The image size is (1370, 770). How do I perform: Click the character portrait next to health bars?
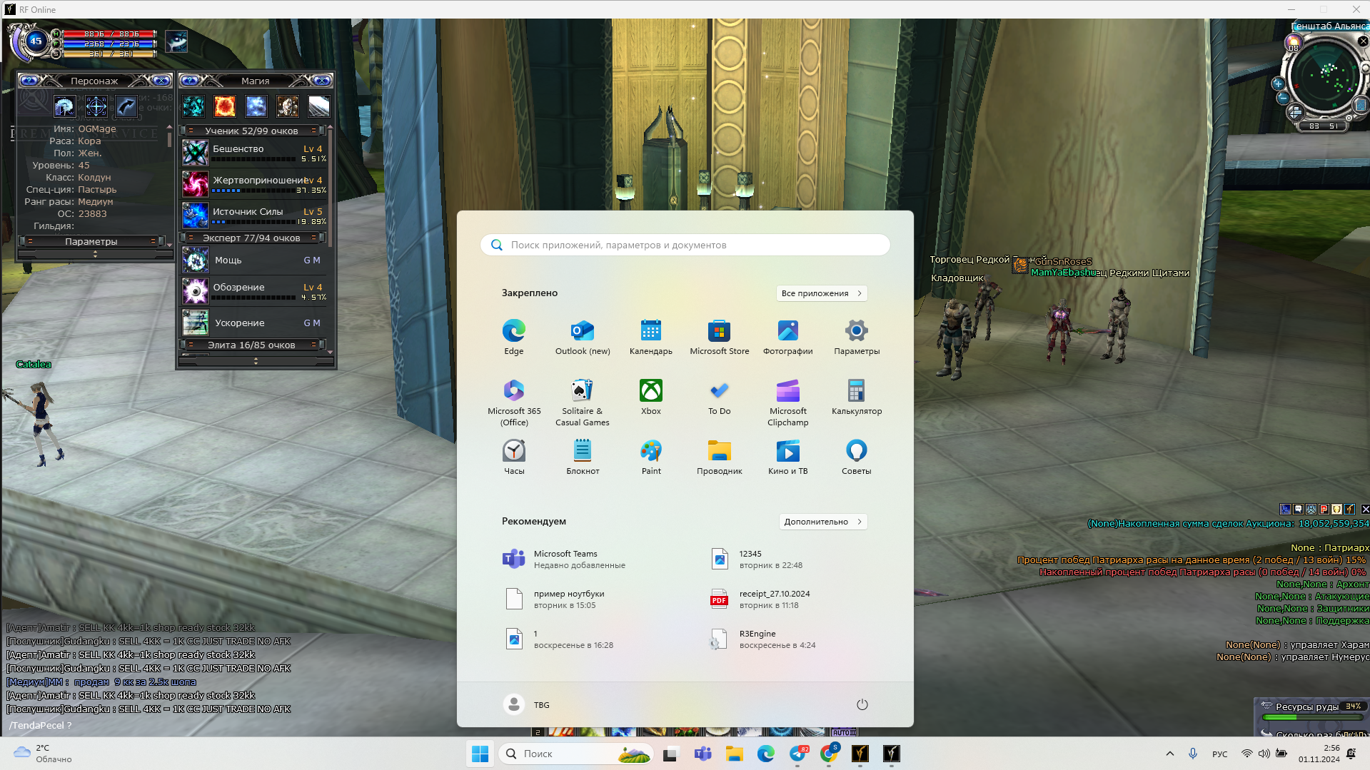point(176,41)
